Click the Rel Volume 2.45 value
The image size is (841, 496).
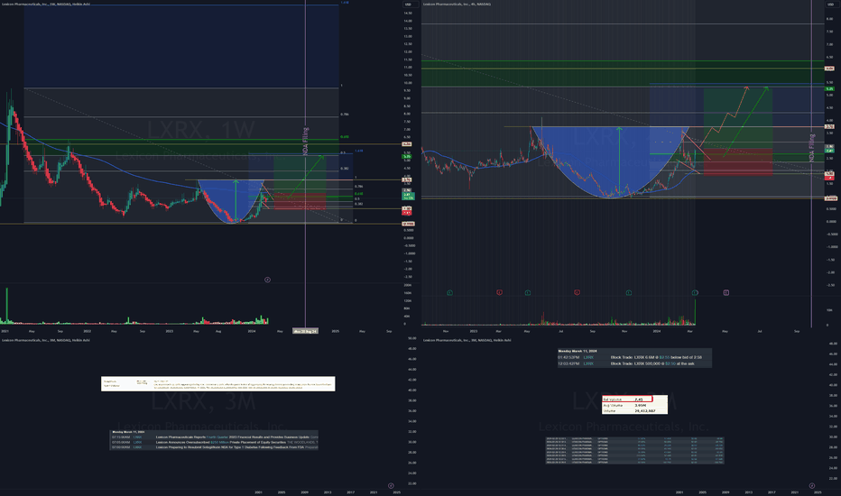click(638, 400)
